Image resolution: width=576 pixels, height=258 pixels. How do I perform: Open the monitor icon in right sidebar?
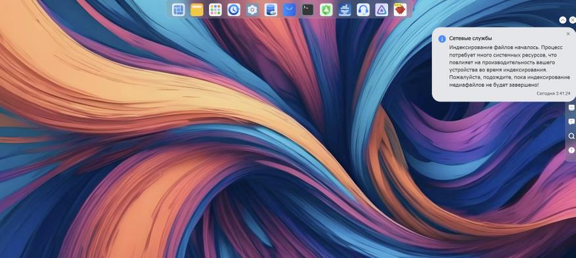571,108
